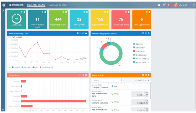Refresh the Outstanding Invoice tile
The height and width of the screenshot is (113, 196).
(63, 12)
